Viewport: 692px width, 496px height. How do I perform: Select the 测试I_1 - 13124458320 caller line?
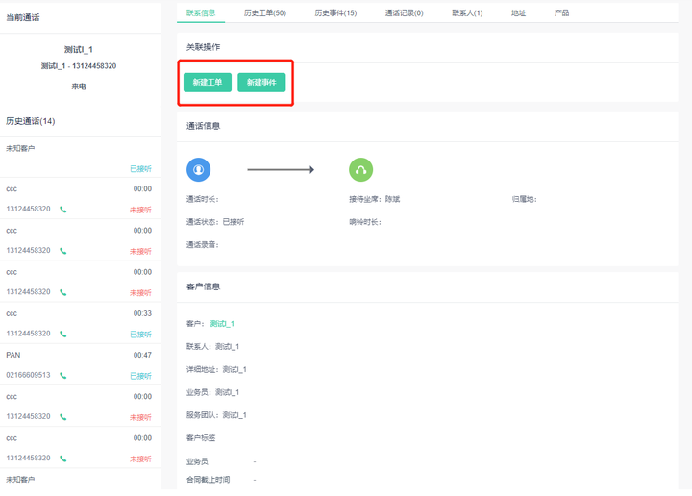(79, 66)
